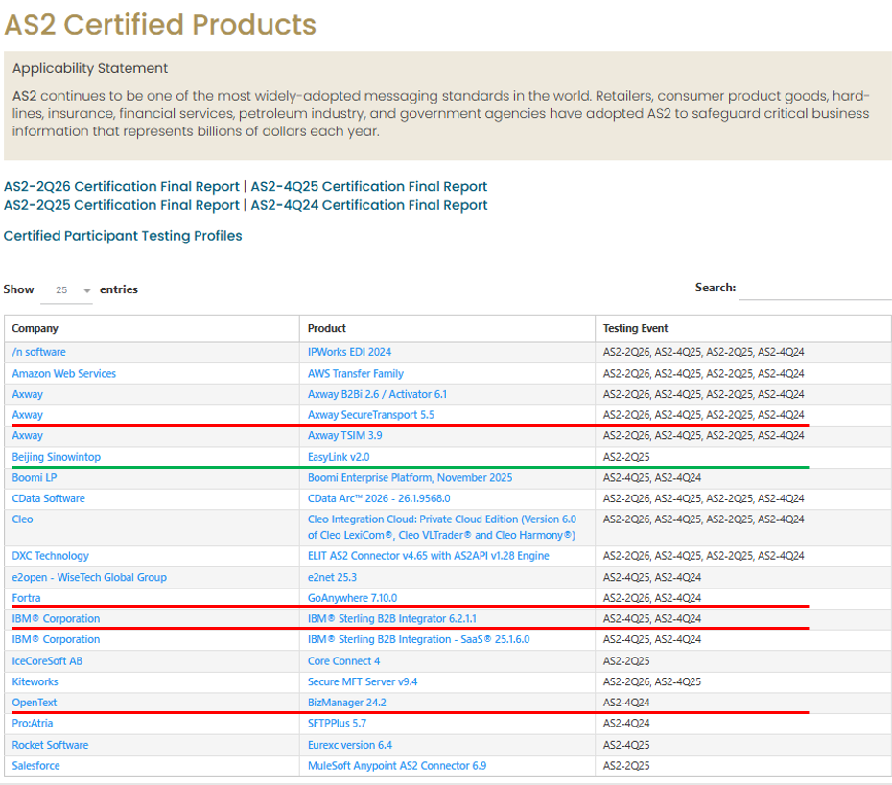The image size is (892, 785).
Task: Open the /n software company link
Action: (x=38, y=352)
